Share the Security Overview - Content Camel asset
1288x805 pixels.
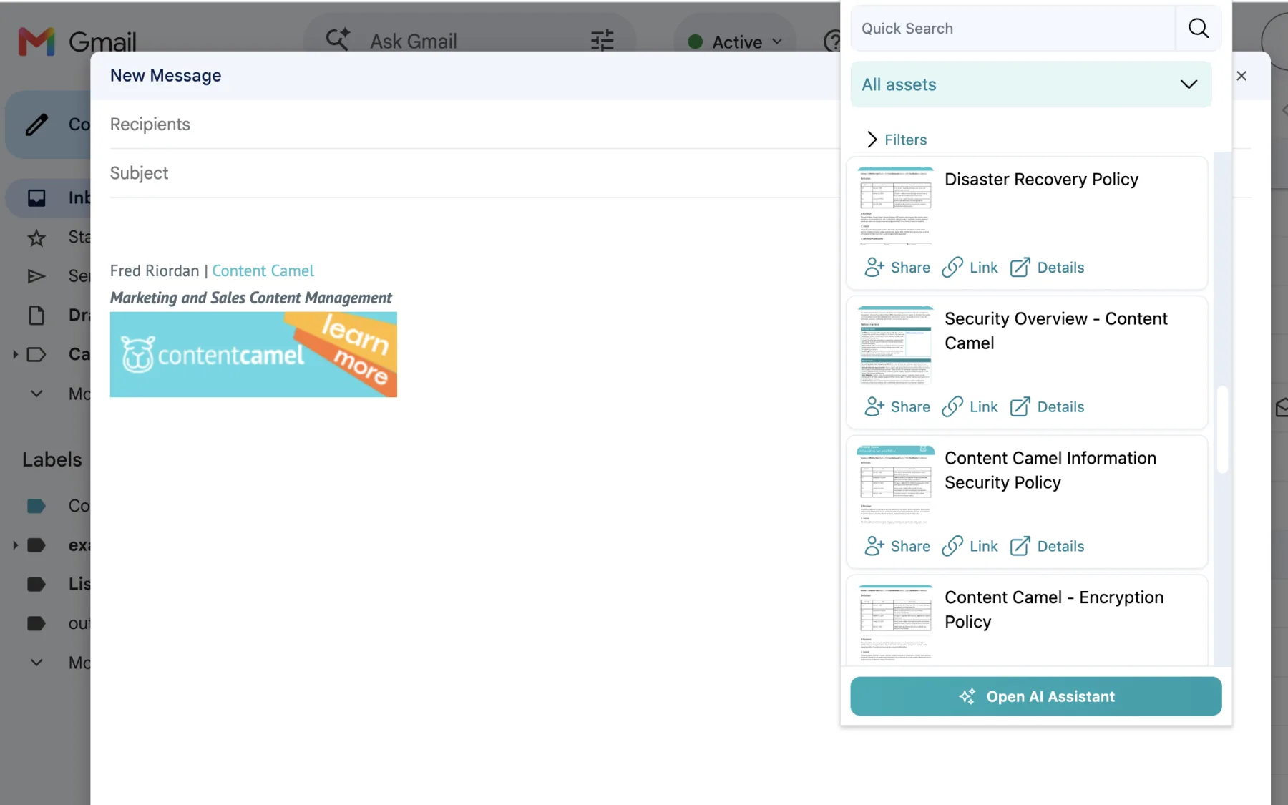click(x=897, y=407)
